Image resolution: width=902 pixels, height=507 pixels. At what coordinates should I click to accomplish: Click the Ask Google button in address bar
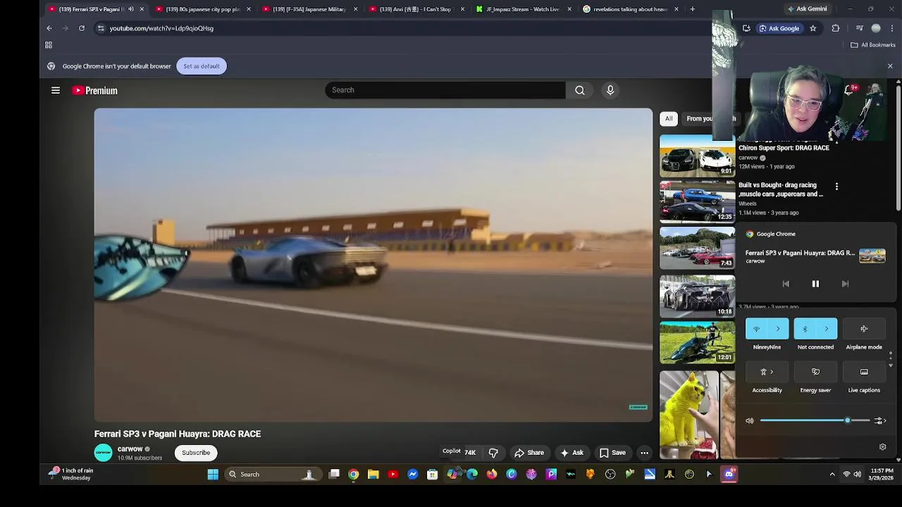tap(779, 28)
